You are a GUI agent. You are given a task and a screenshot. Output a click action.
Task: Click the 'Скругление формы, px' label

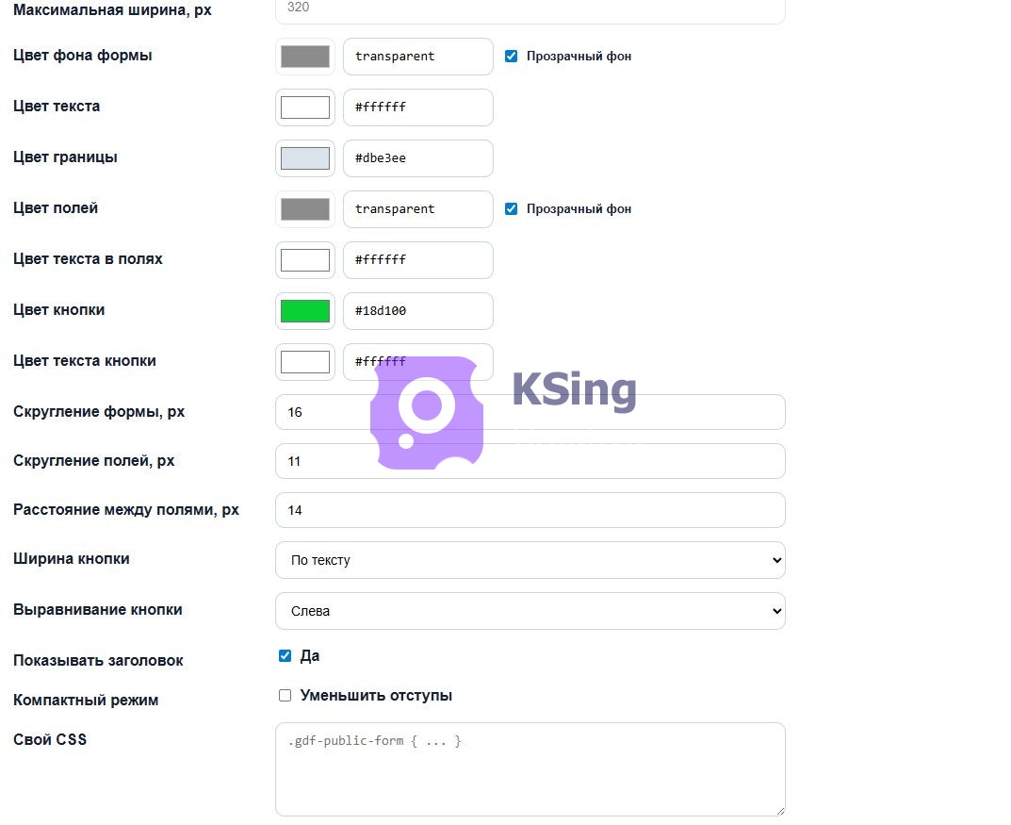pyautogui.click(x=99, y=411)
